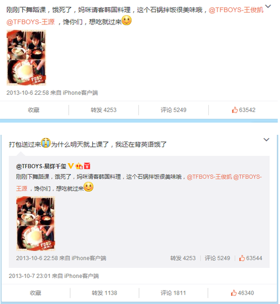280x304 pixels.
Task: Open dropdown arrow of second post
Action: click(x=266, y=140)
